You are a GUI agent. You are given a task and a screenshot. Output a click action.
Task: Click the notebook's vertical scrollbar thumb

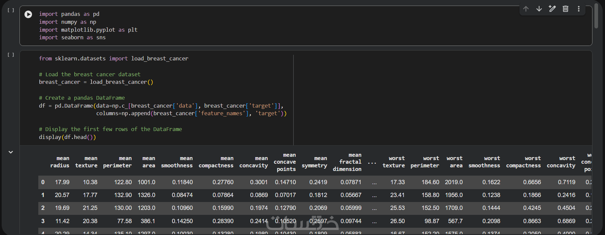pyautogui.click(x=596, y=16)
